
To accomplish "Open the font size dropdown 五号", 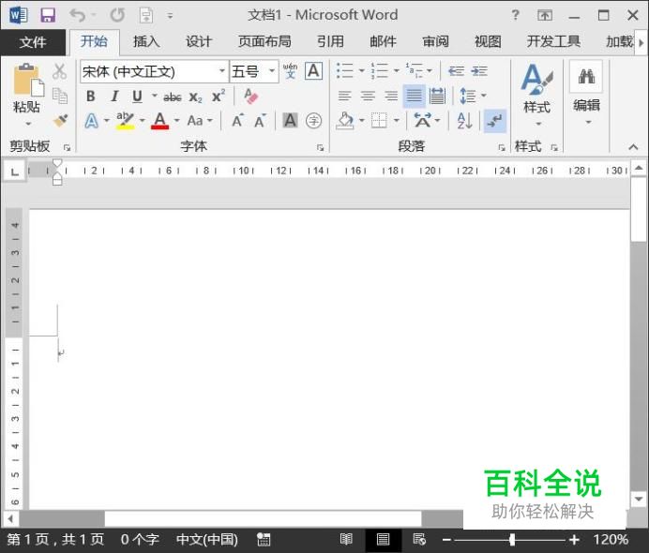I will [x=272, y=71].
